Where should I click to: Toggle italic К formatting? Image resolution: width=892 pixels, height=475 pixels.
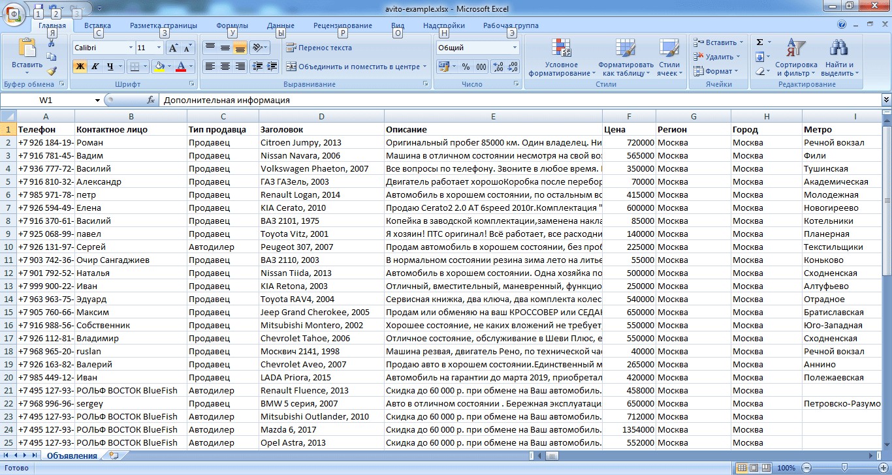point(95,67)
